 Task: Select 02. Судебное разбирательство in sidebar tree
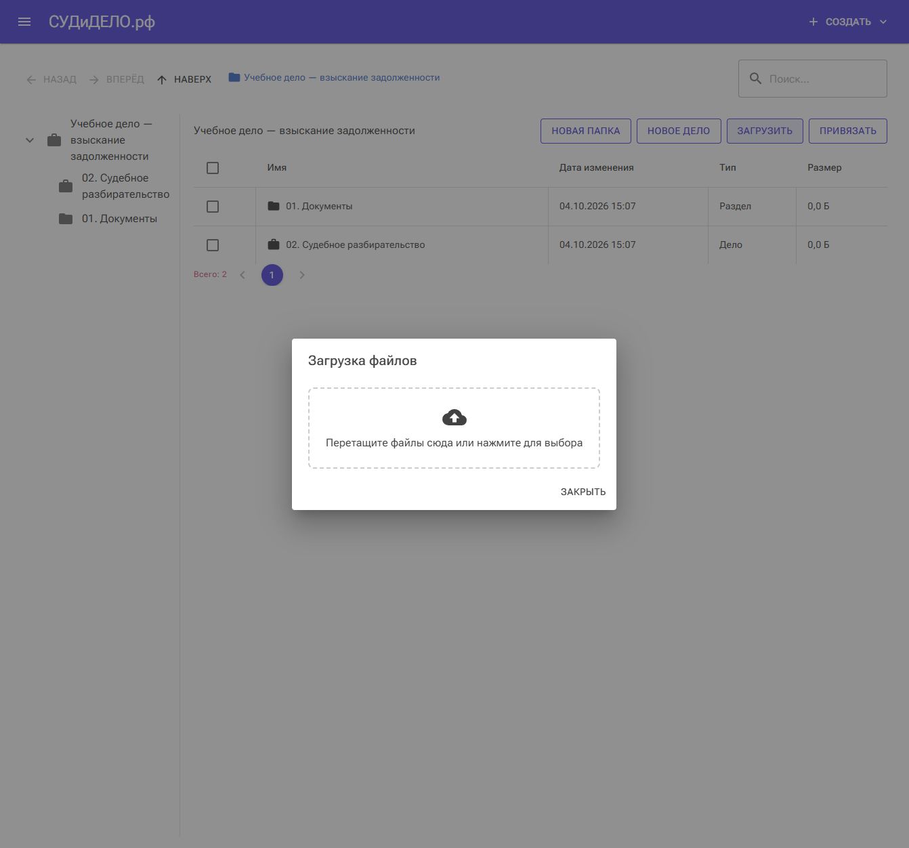click(125, 186)
